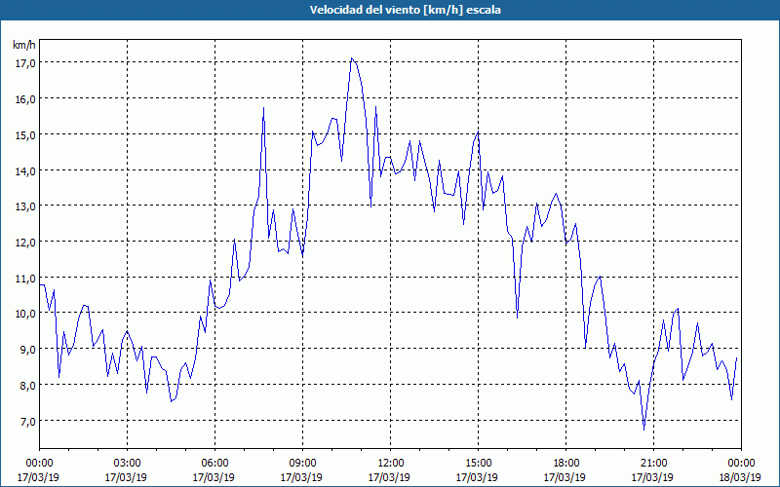Click the '18/03/19' date label

740,477
